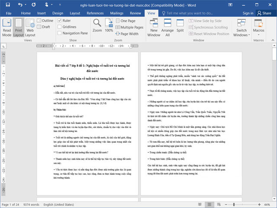277x208 pixels.
Task: Switch to Read Mode view
Action: [7, 28]
